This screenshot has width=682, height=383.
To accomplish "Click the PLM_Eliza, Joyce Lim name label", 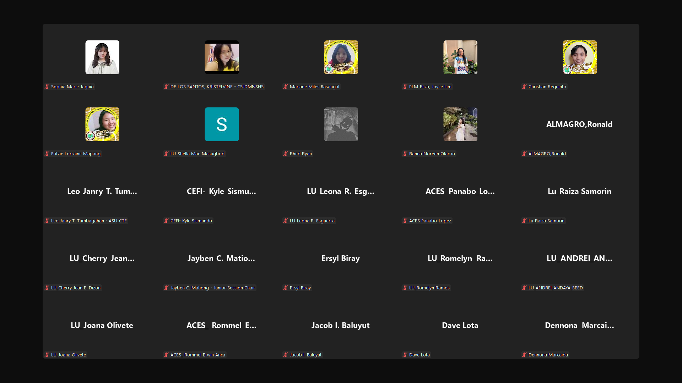I will click(430, 87).
